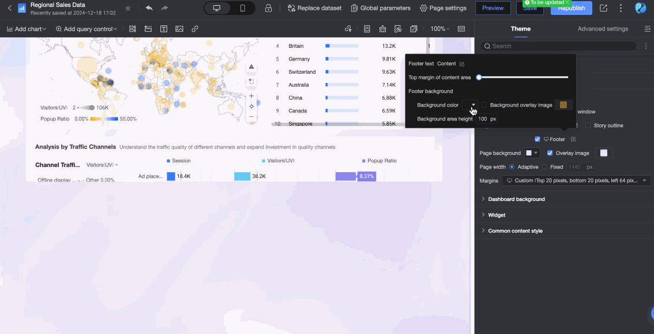
Task: Click the undo arrow icon
Action: [x=149, y=8]
